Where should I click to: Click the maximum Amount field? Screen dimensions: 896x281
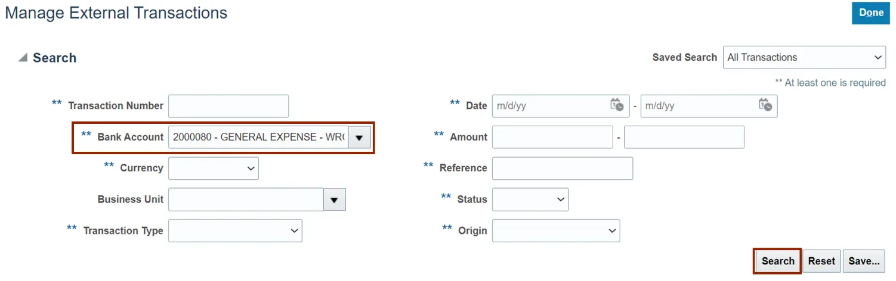[684, 137]
